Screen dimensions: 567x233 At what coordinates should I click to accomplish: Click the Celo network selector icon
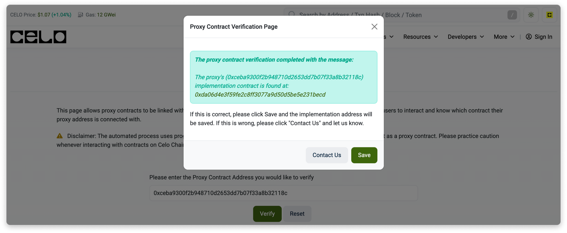pyautogui.click(x=549, y=15)
